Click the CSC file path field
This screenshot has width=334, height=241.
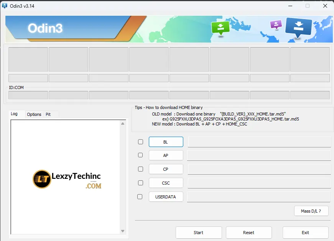[259, 183]
